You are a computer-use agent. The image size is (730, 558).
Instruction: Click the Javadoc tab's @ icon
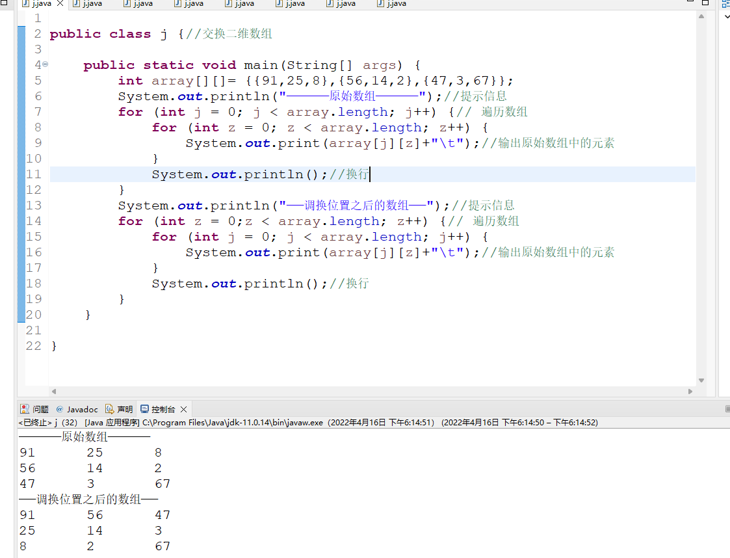60,409
